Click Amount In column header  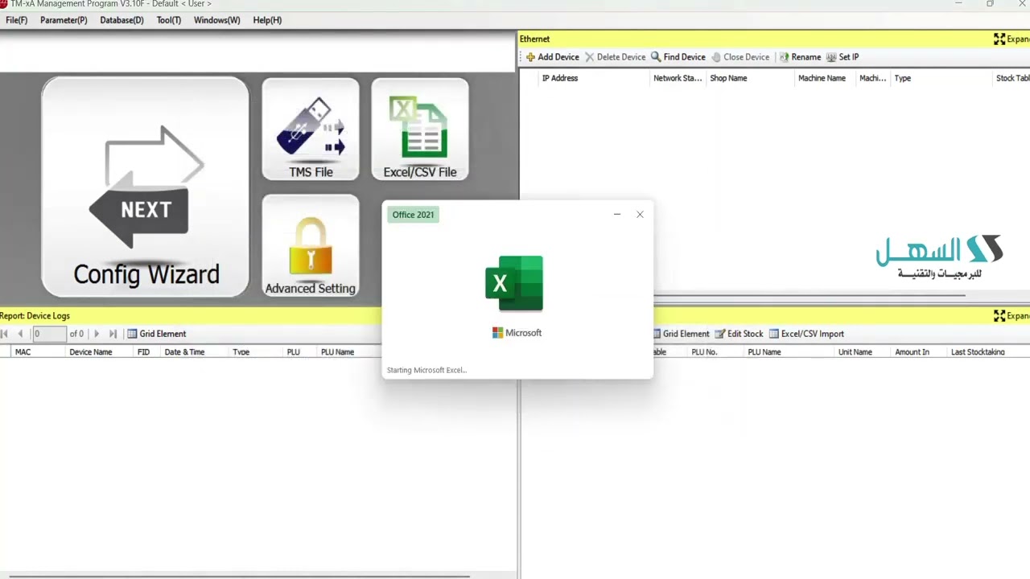pos(912,352)
